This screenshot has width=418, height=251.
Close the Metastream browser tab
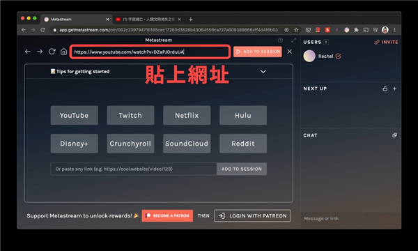(107, 20)
